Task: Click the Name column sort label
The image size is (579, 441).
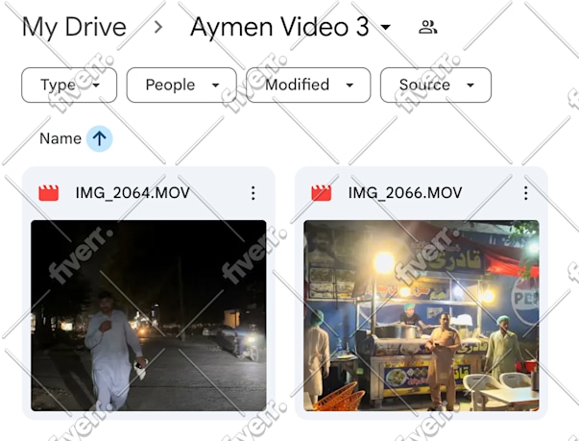Action: (60, 138)
